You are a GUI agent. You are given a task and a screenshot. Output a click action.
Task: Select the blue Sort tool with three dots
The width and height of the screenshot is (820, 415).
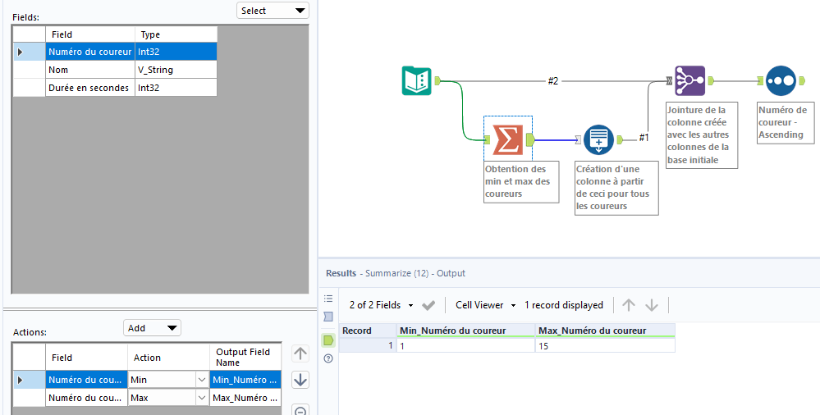(x=781, y=81)
